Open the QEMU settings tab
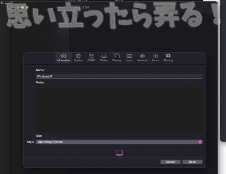This screenshot has height=174, width=226. 91,58
